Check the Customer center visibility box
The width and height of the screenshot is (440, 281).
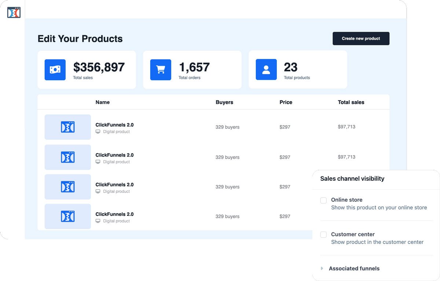[x=323, y=235]
